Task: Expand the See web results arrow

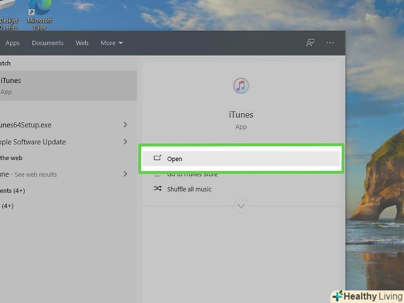Action: (125, 174)
